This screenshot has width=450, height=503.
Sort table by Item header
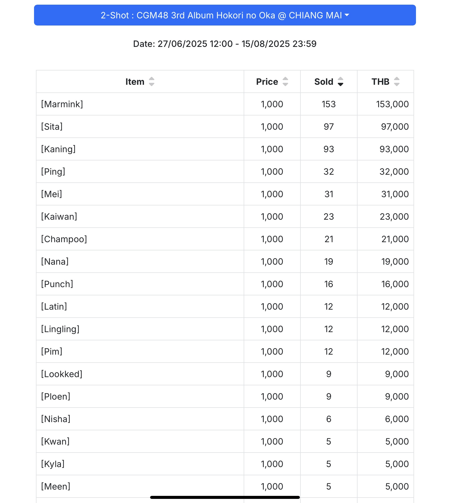coord(135,82)
